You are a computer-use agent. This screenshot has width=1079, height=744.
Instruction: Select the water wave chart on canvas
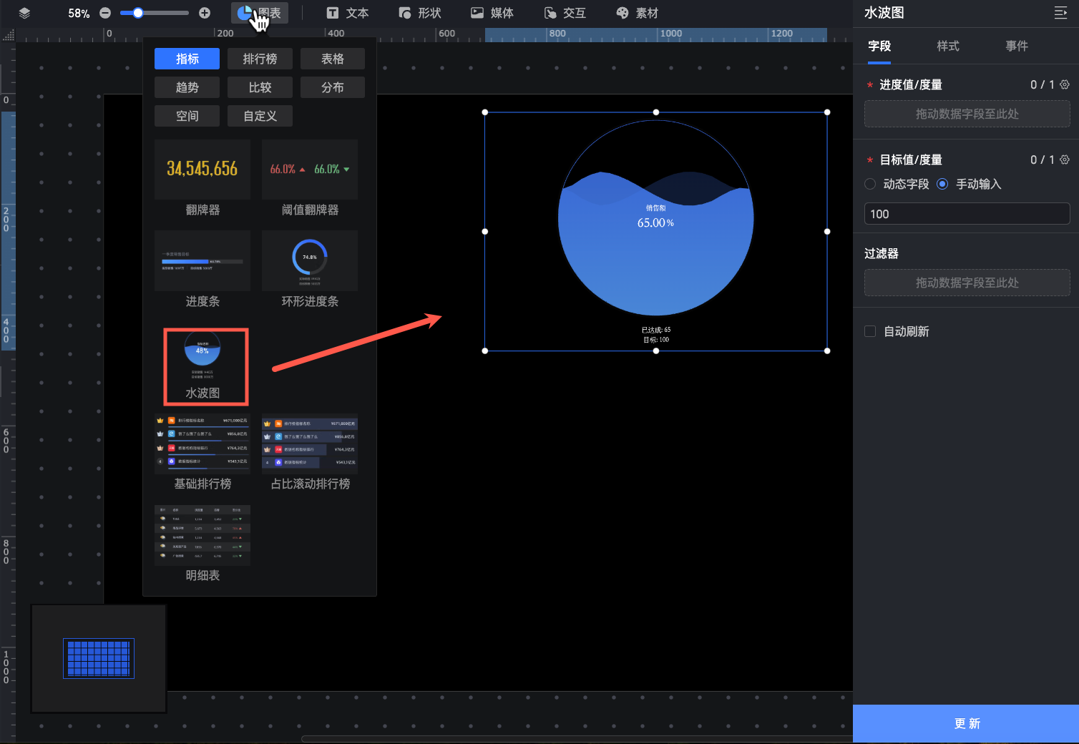656,232
